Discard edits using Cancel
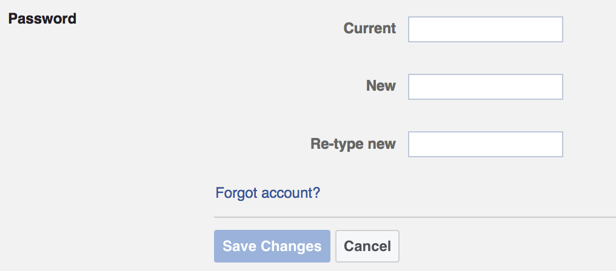The height and width of the screenshot is (271, 616). [x=367, y=246]
